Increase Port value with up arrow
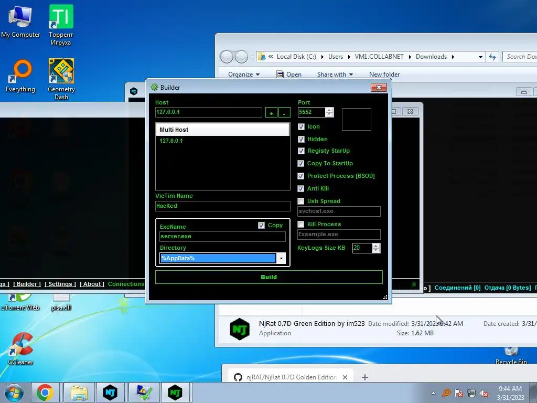Screen dimensions: 537x403 [329, 110]
